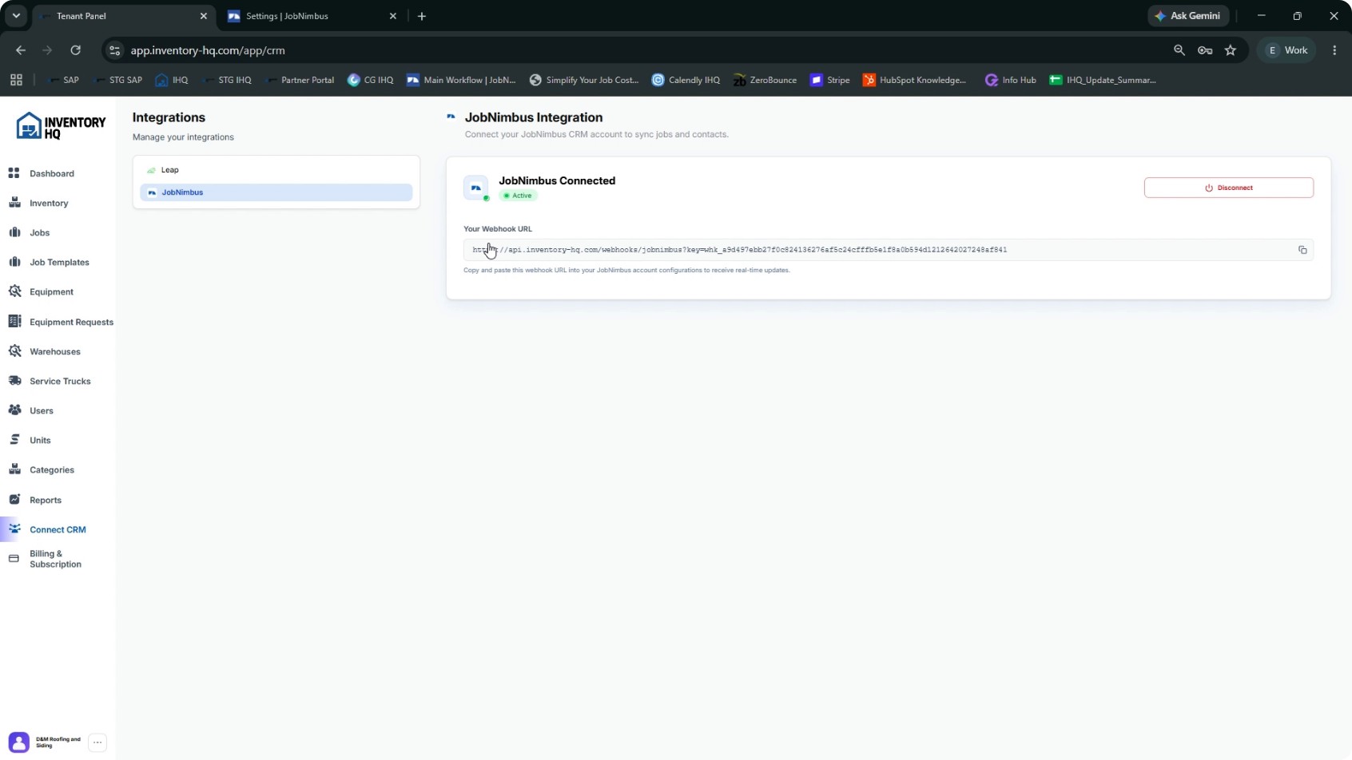1352x760 pixels.
Task: Open the browser zoom icon
Action: (x=1179, y=50)
